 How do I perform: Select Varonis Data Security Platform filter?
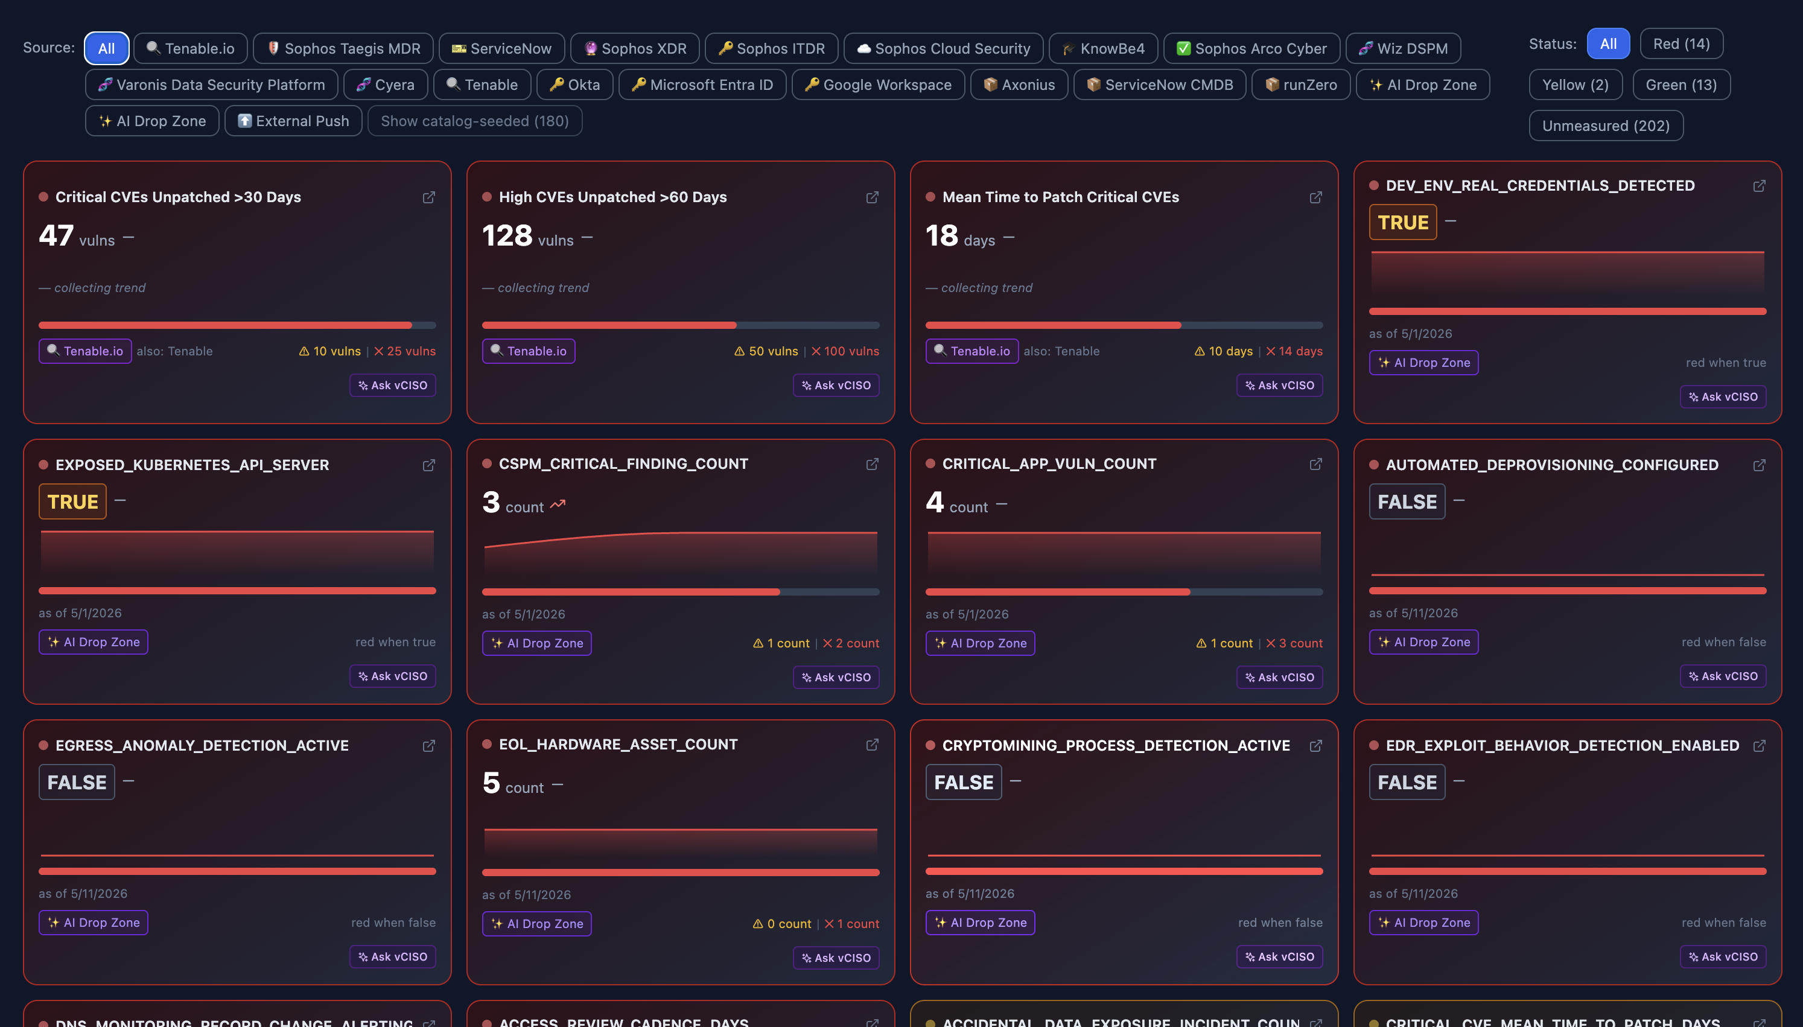[212, 84]
